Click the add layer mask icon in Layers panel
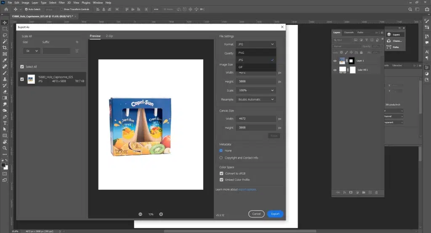 click(x=351, y=193)
